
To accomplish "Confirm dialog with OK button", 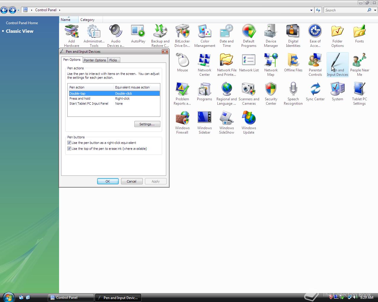I will coord(108,181).
